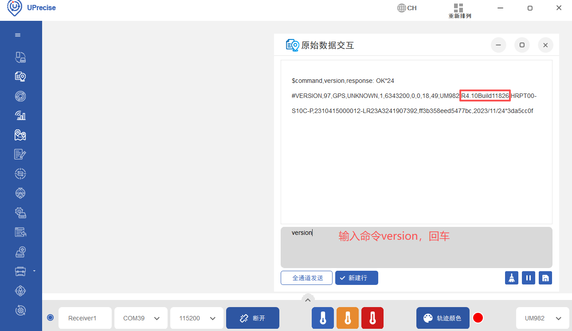The width and height of the screenshot is (572, 331).
Task: Open the toolbox sidebar icon
Action: tap(20, 271)
